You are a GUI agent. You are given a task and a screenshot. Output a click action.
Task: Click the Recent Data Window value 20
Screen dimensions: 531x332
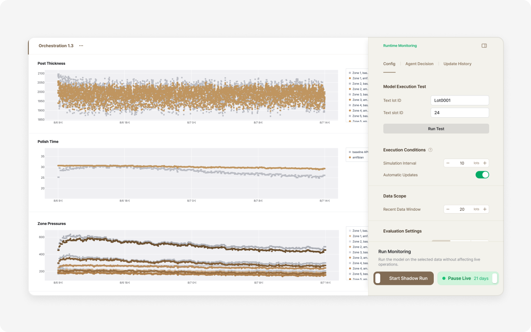[462, 209]
